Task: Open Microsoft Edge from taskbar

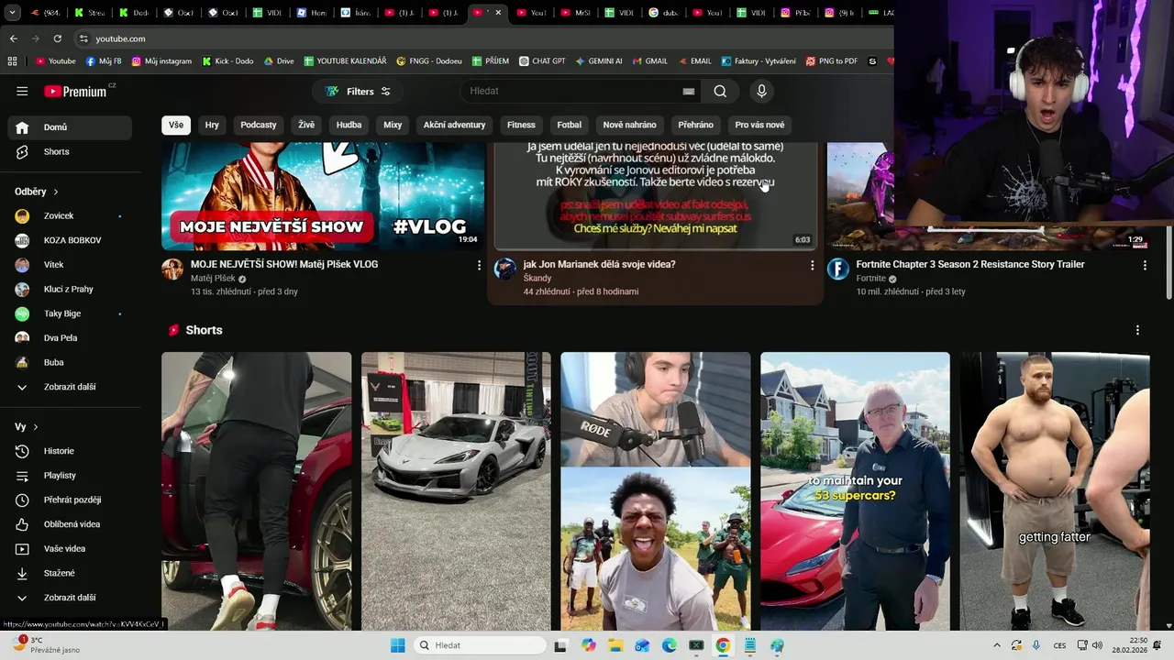Action: pyautogui.click(x=670, y=645)
